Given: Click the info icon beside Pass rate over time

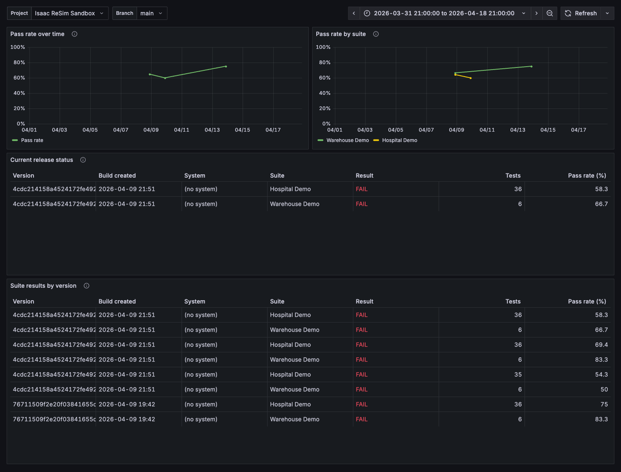Looking at the screenshot, I should pyautogui.click(x=75, y=34).
